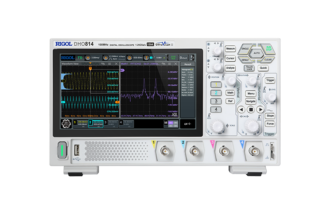
Task: Toggle the green power button
Action: (62, 150)
